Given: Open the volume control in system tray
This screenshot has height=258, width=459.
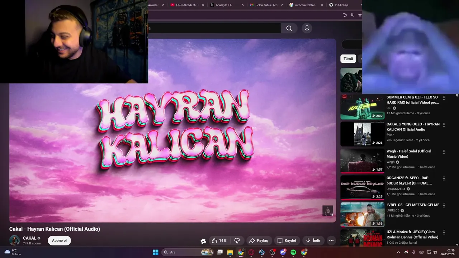Looking at the screenshot, I should point(435,252).
